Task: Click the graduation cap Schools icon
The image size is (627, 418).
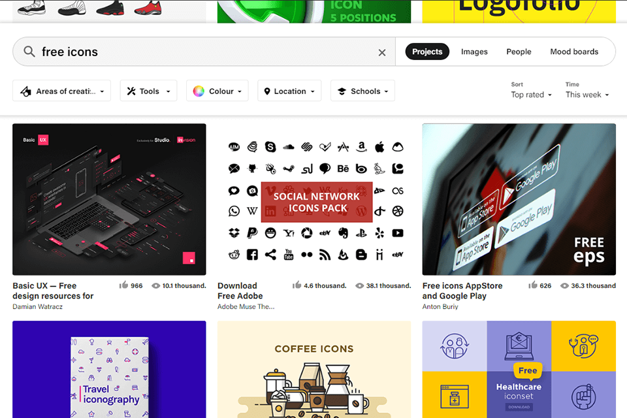Action: click(342, 91)
